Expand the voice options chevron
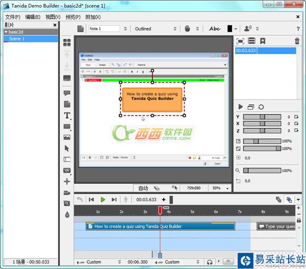Image resolution: width=306 pixels, height=269 pixels. coord(258,29)
